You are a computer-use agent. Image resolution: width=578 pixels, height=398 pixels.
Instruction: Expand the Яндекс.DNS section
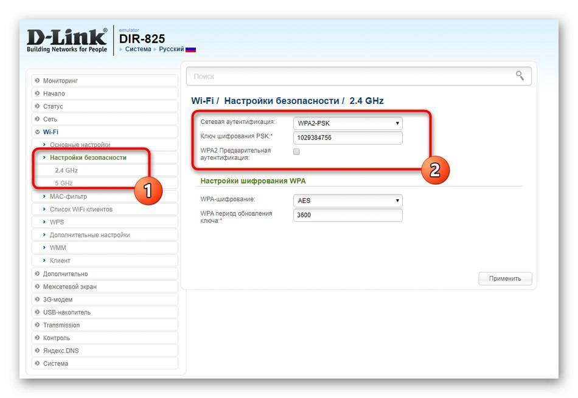pos(105,351)
